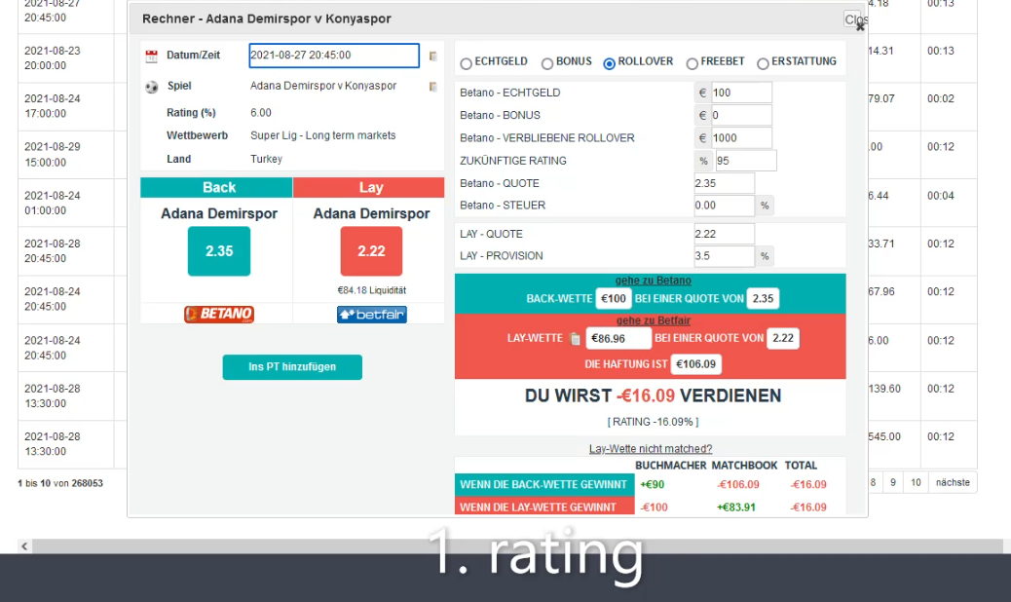Click the RATING -16.09% text
This screenshot has height=602, width=1011.
tap(653, 422)
